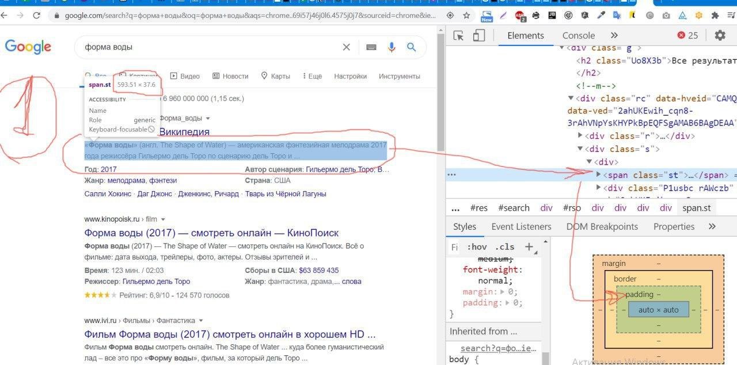Follow the Салли Хокинс link

coord(108,194)
